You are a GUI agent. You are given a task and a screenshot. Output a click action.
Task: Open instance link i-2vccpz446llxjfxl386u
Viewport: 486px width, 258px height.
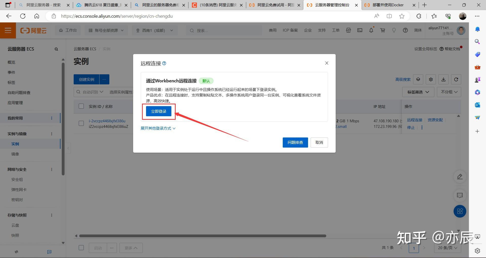(107, 121)
